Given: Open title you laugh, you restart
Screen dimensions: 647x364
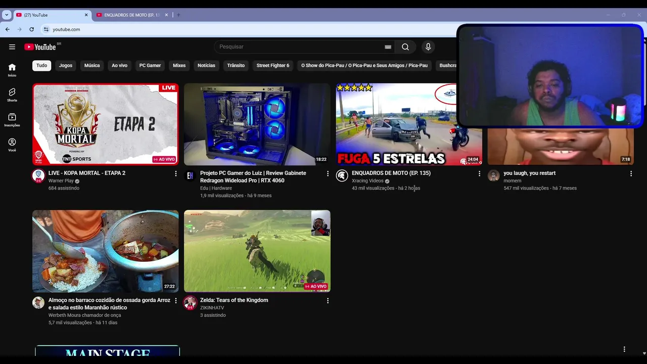Looking at the screenshot, I should [529, 173].
